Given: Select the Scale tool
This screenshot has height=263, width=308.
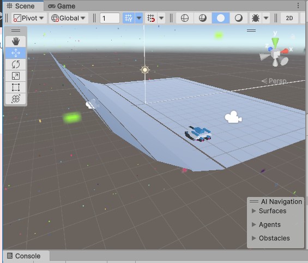Looking at the screenshot, I should tap(16, 76).
